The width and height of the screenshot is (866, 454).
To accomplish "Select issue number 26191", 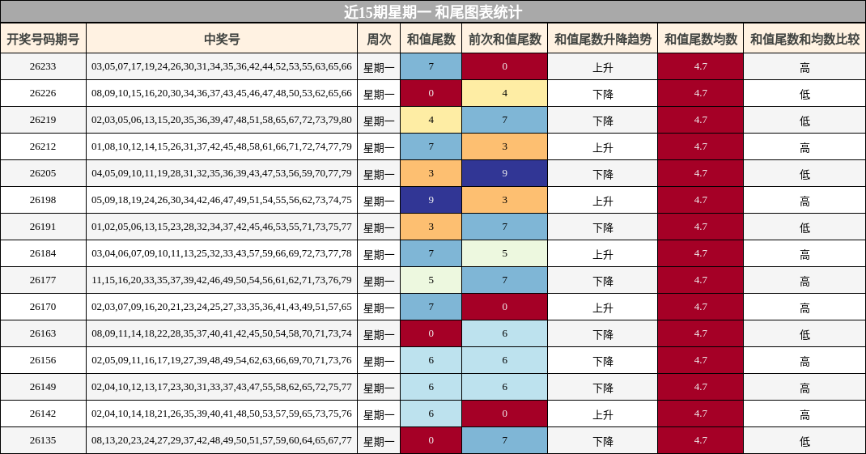I will click(x=43, y=227).
